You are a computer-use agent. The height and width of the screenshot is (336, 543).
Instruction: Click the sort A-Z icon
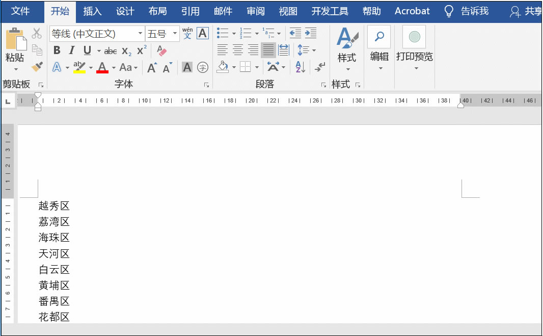pyautogui.click(x=300, y=67)
